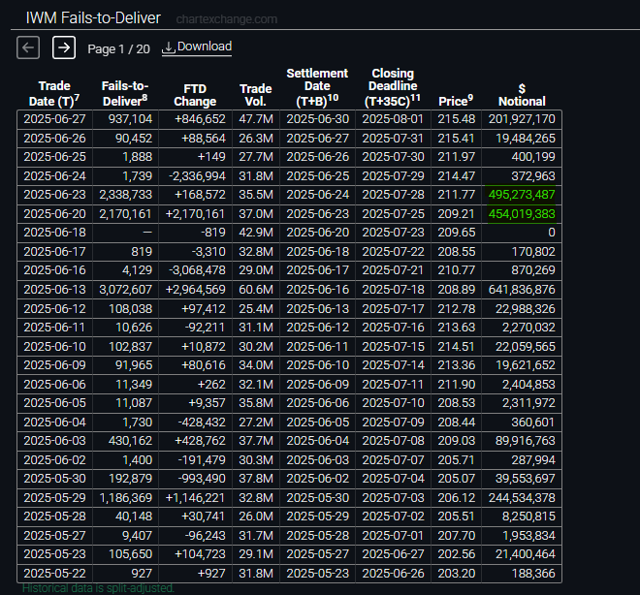Image resolution: width=640 pixels, height=595 pixels.
Task: Download the fails-to-deliver data
Action: (197, 47)
